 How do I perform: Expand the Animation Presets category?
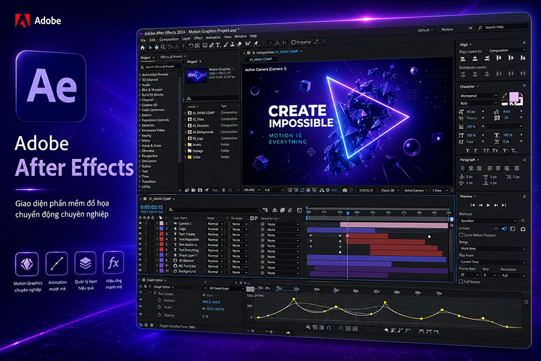[x=139, y=75]
